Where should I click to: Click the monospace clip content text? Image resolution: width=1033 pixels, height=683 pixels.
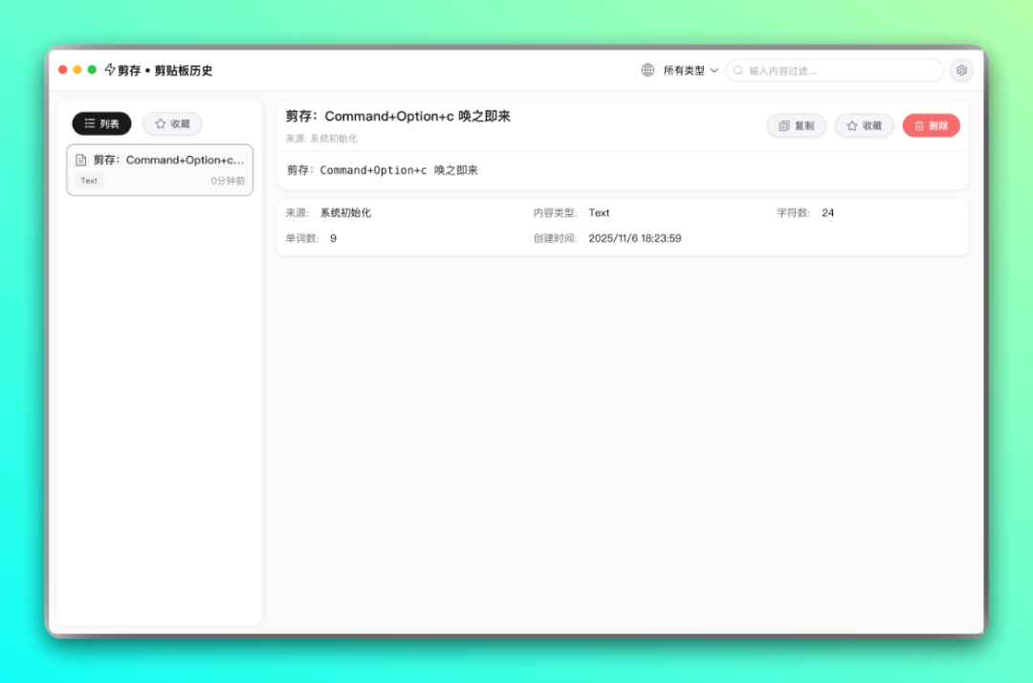pos(382,170)
